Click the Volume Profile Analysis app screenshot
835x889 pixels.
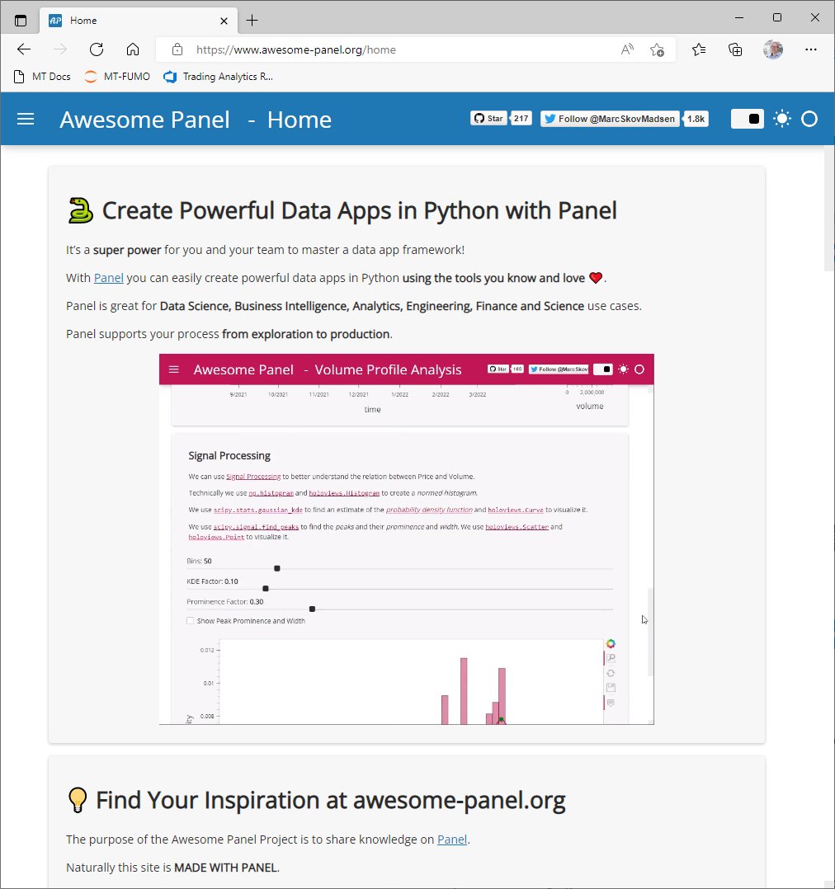[406, 539]
